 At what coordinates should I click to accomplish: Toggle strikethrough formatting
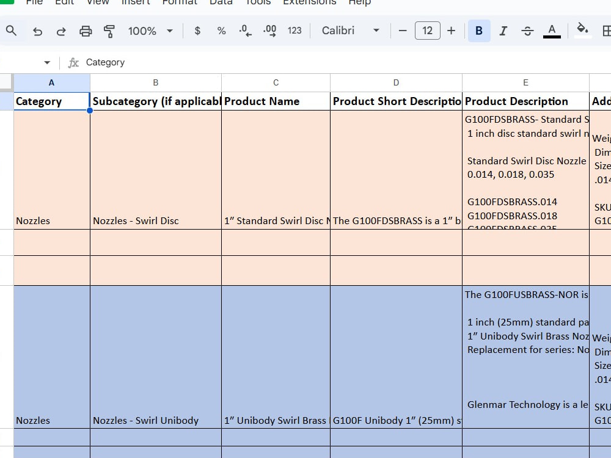[x=527, y=31]
